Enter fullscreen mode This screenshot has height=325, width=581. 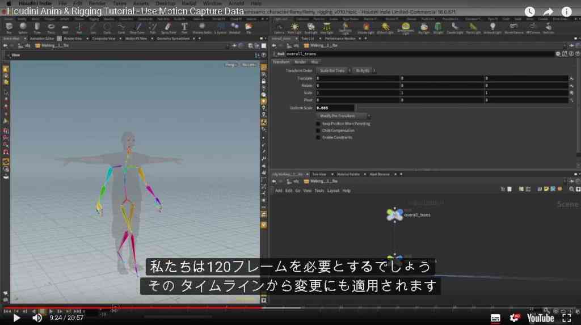pyautogui.click(x=567, y=318)
